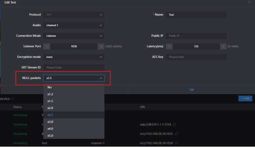Click the Latency value 125
Viewport: 255px width, 147px height.
[196, 47]
